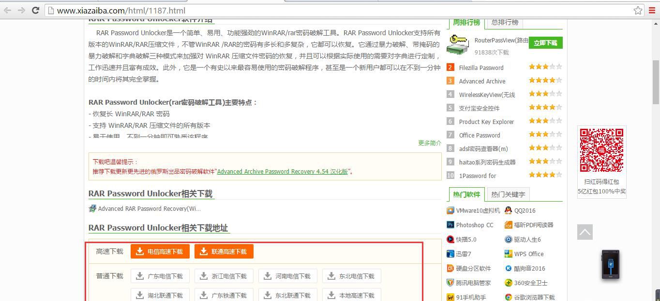Click the 驱动人生6 icon

click(x=508, y=239)
